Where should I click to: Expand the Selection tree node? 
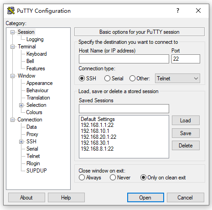coord(21,105)
